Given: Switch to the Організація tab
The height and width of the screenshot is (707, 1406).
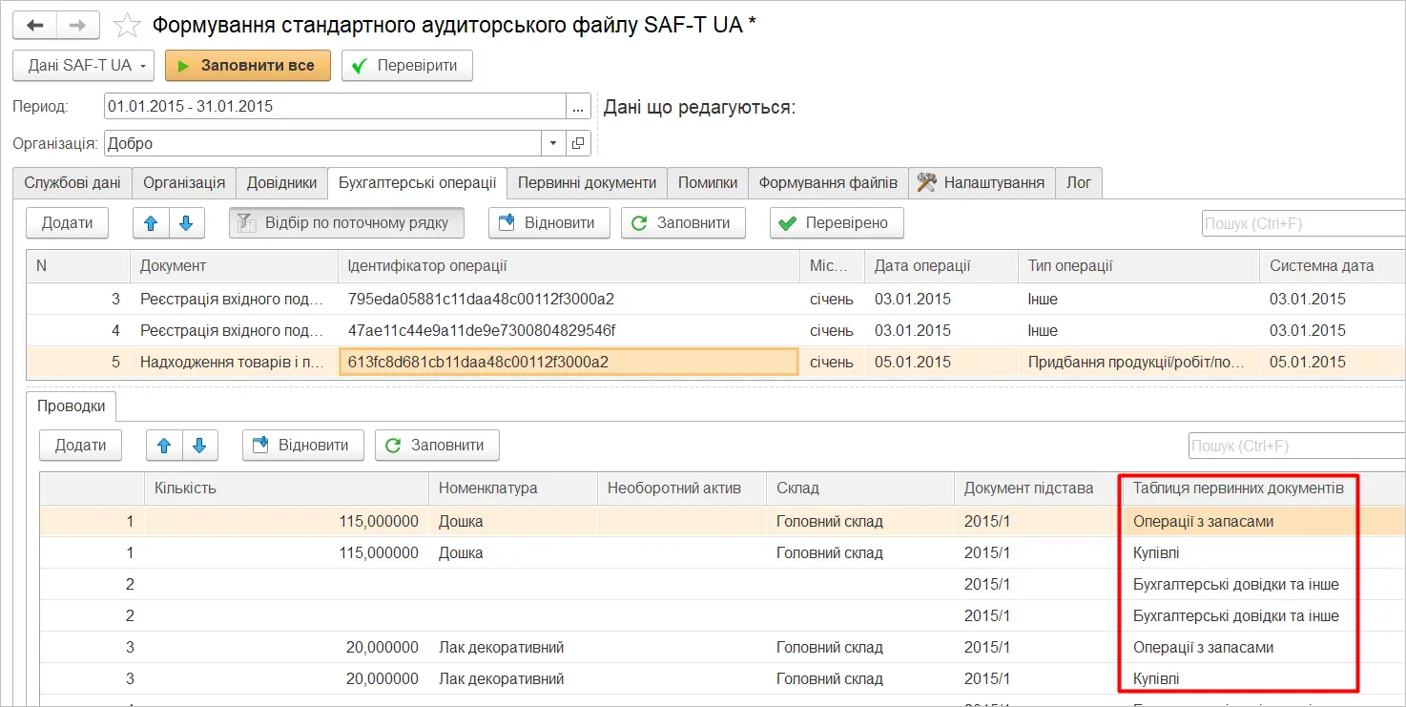Looking at the screenshot, I should point(184,182).
